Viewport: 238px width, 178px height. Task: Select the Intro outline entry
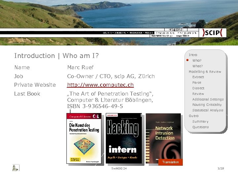[193, 55]
